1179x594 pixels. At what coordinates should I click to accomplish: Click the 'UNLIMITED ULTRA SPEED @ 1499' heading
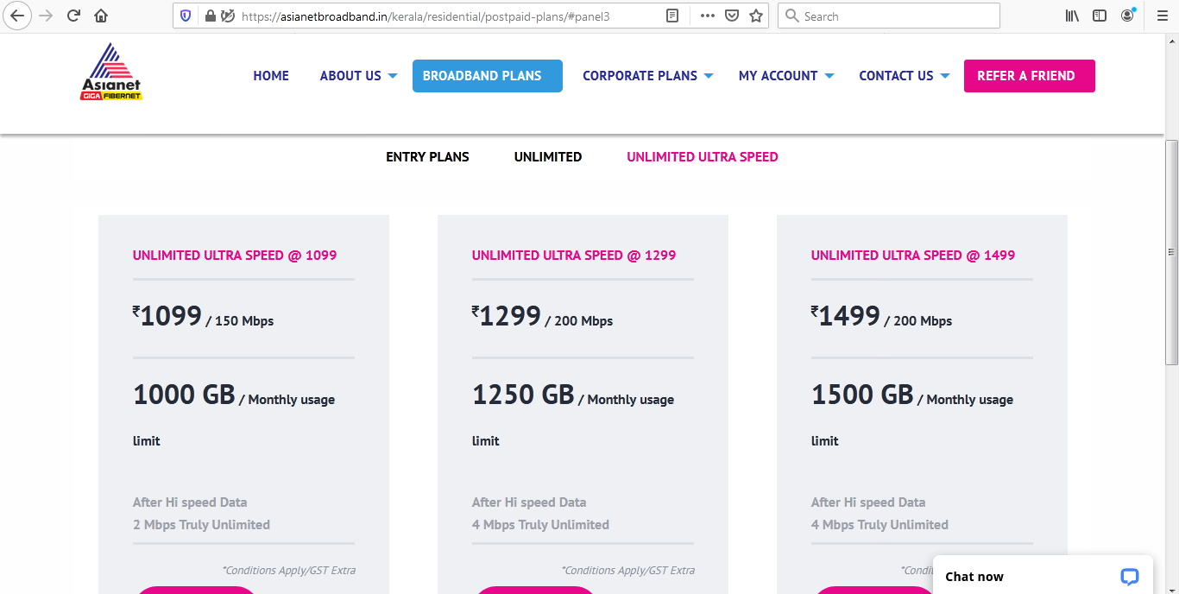coord(913,256)
